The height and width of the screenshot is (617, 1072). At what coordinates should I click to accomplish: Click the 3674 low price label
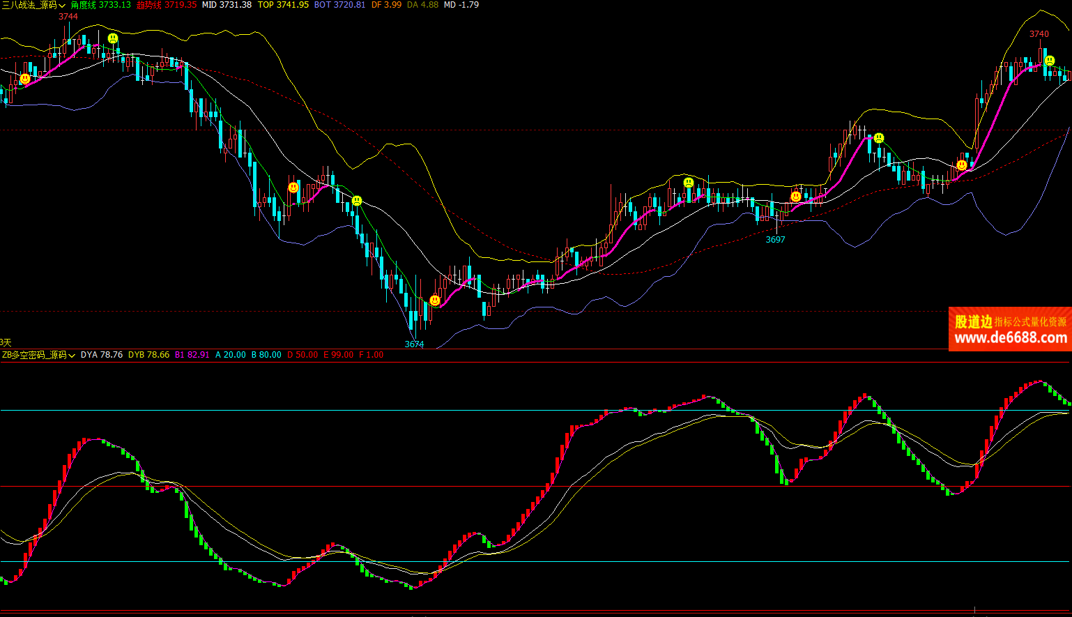coord(415,344)
